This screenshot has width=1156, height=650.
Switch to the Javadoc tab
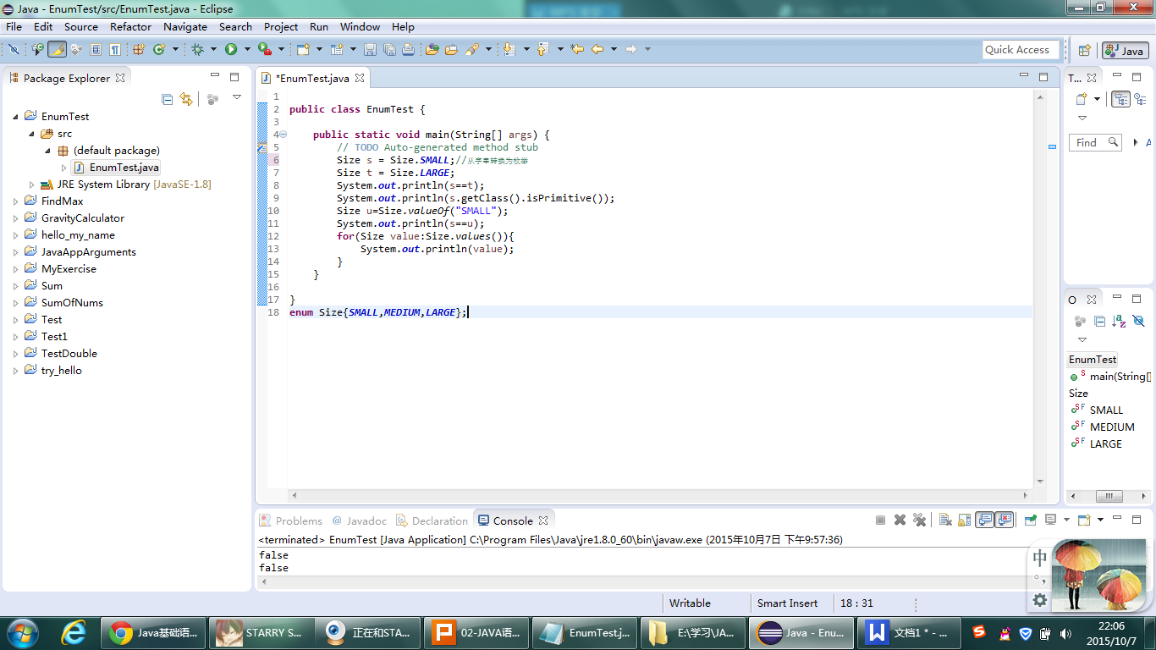(x=360, y=521)
